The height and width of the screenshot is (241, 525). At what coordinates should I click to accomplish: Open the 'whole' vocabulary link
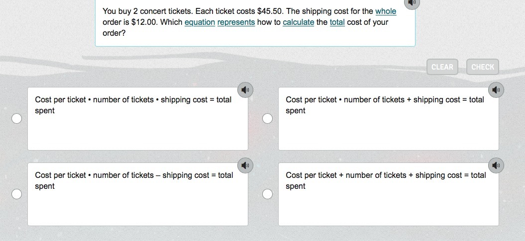click(x=386, y=11)
